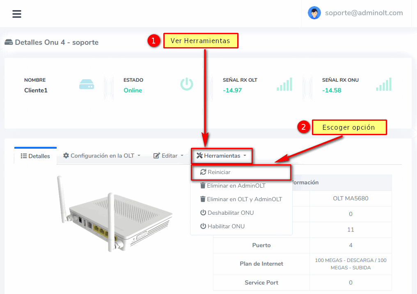Select Eliminar en OLT y AdminOLT

(x=244, y=199)
